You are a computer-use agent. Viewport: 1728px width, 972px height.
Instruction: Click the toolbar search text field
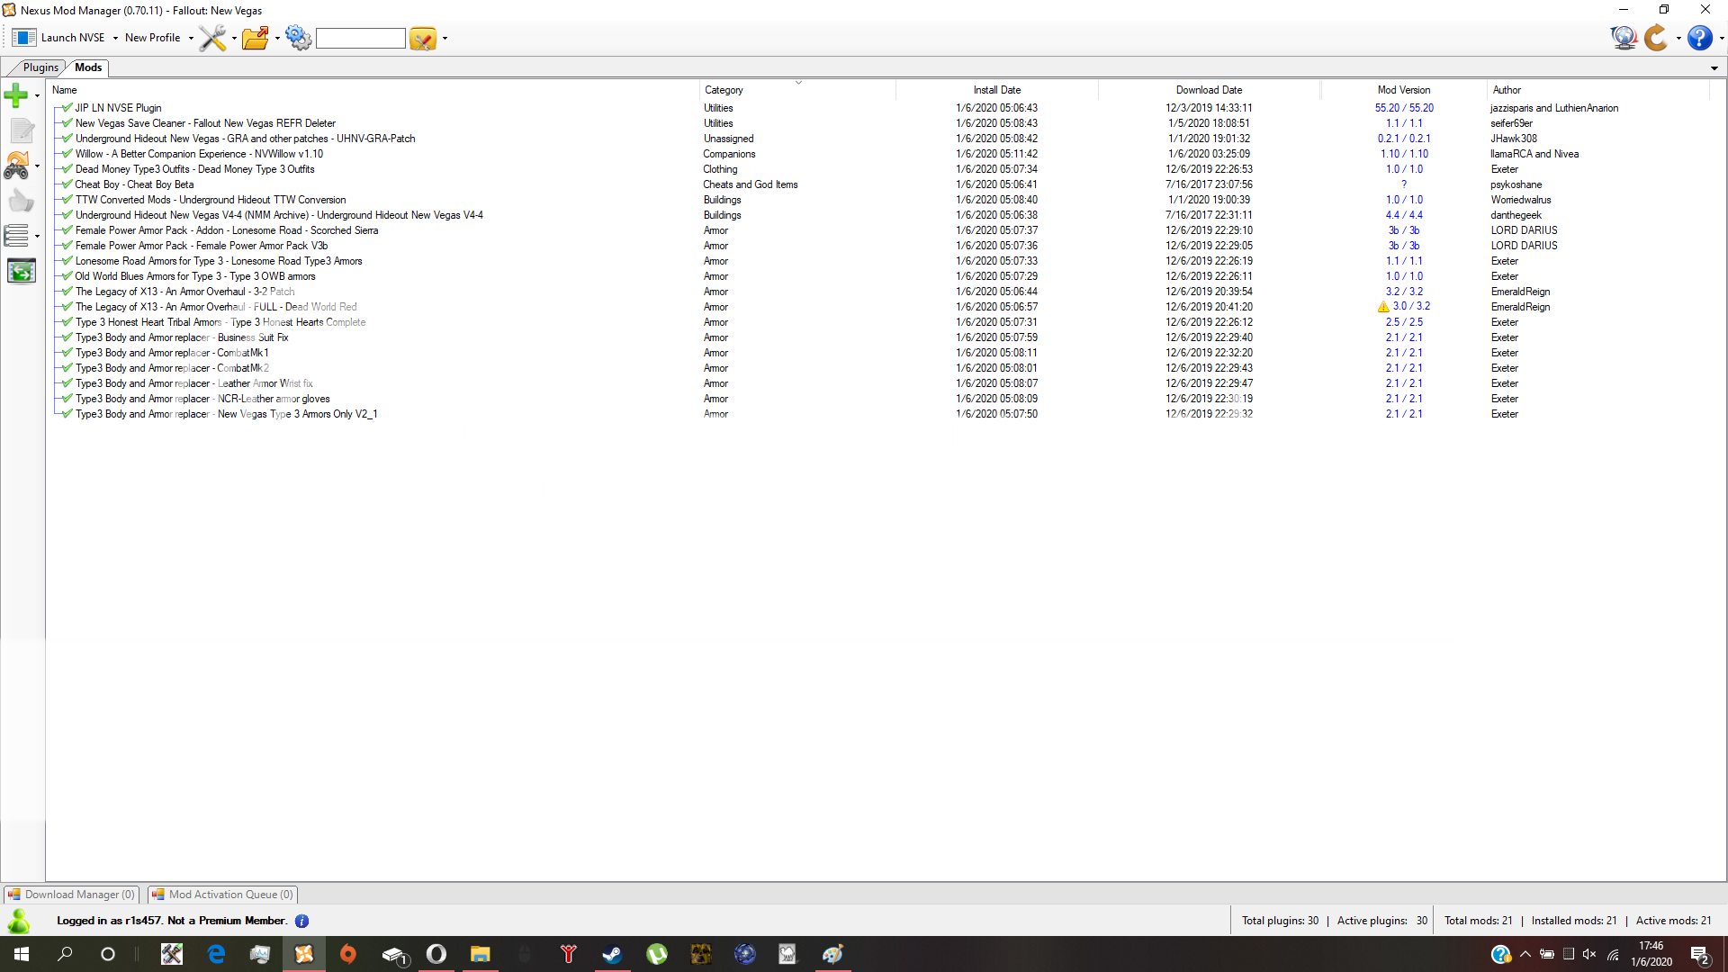(x=360, y=38)
